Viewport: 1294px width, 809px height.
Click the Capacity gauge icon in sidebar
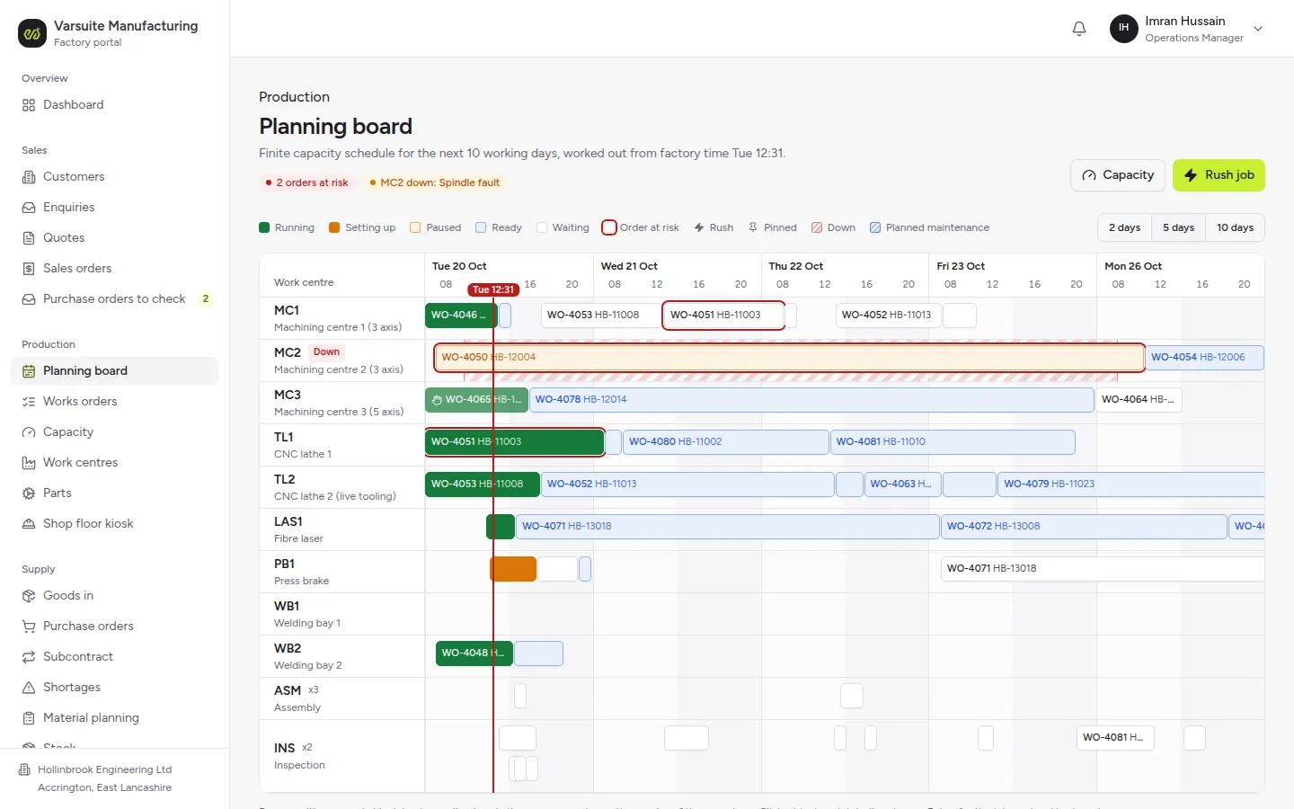coord(29,432)
